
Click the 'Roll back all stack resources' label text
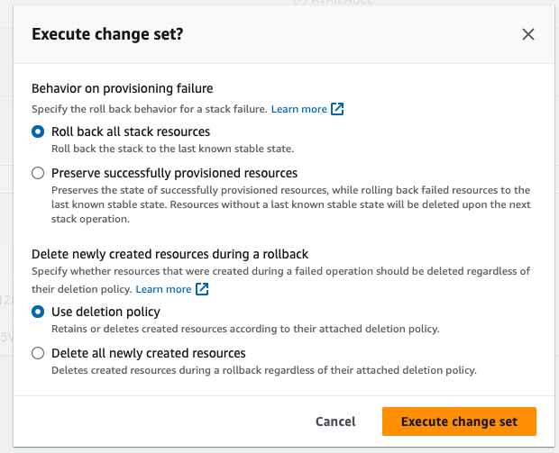coord(131,131)
